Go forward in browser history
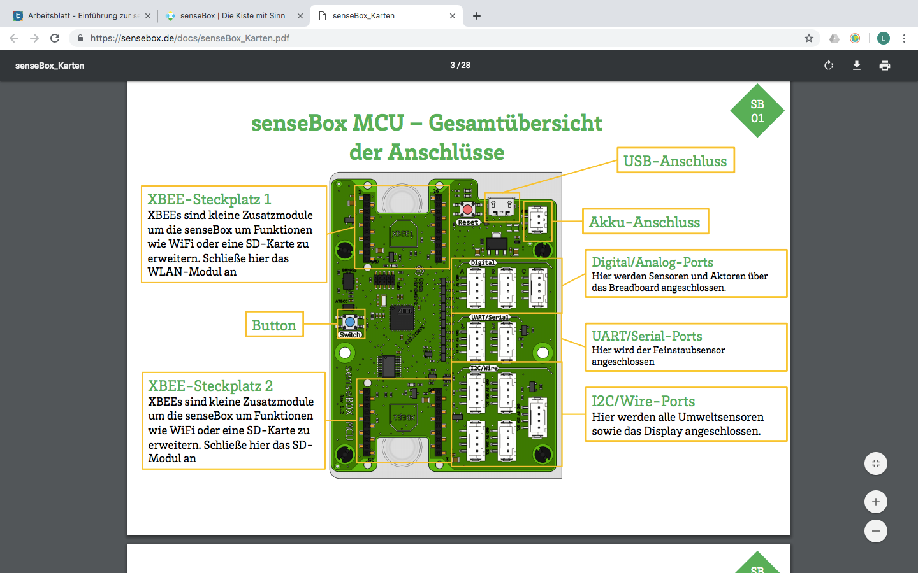 (34, 38)
